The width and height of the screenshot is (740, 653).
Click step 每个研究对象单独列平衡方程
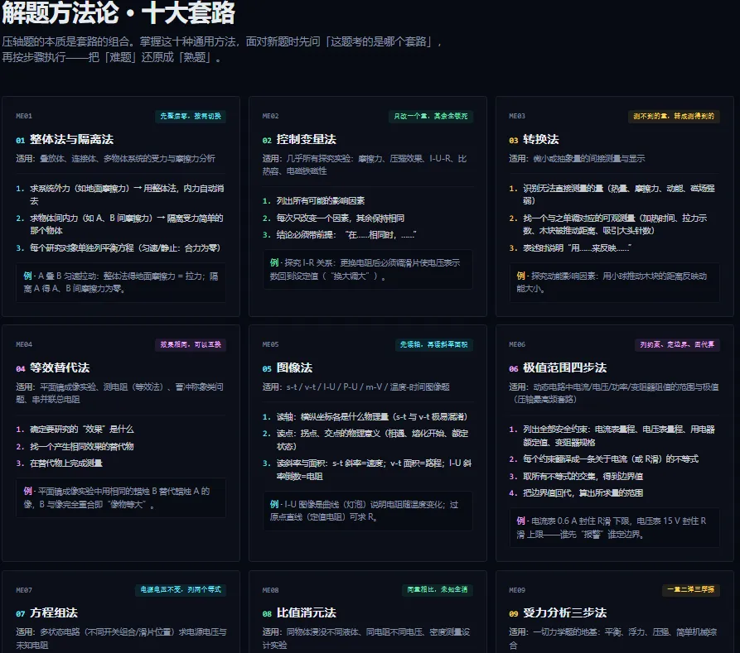(118, 248)
